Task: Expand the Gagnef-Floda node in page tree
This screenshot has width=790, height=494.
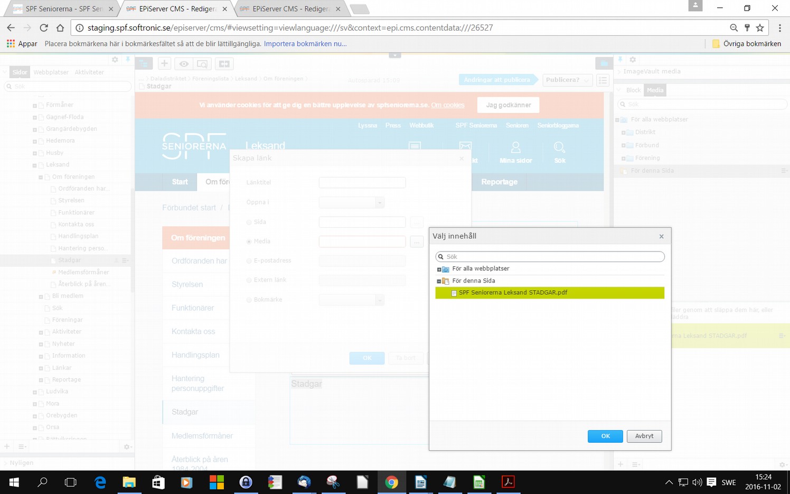Action: tap(35, 118)
